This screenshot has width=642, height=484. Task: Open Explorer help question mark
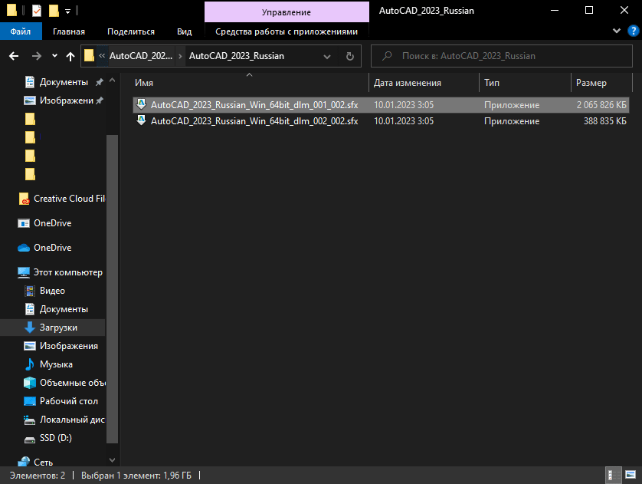(633, 31)
